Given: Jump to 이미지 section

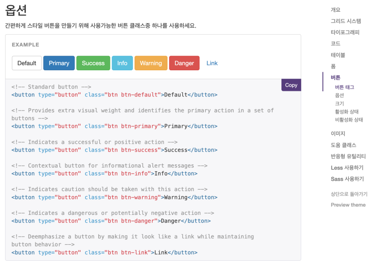Looking at the screenshot, I should point(338,133).
